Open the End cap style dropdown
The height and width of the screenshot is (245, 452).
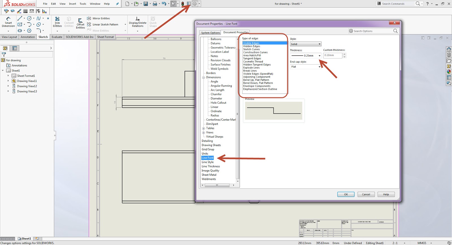tap(306, 67)
